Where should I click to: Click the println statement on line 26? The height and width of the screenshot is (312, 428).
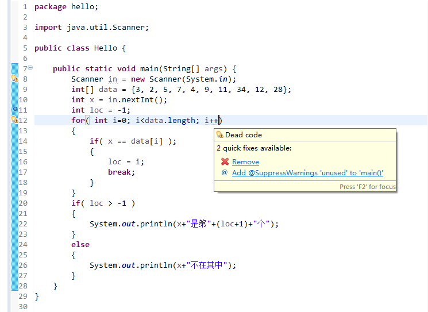click(163, 265)
